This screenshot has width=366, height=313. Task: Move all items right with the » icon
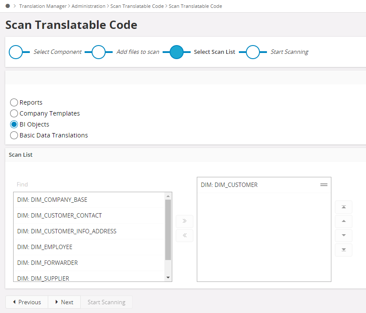[x=184, y=221]
